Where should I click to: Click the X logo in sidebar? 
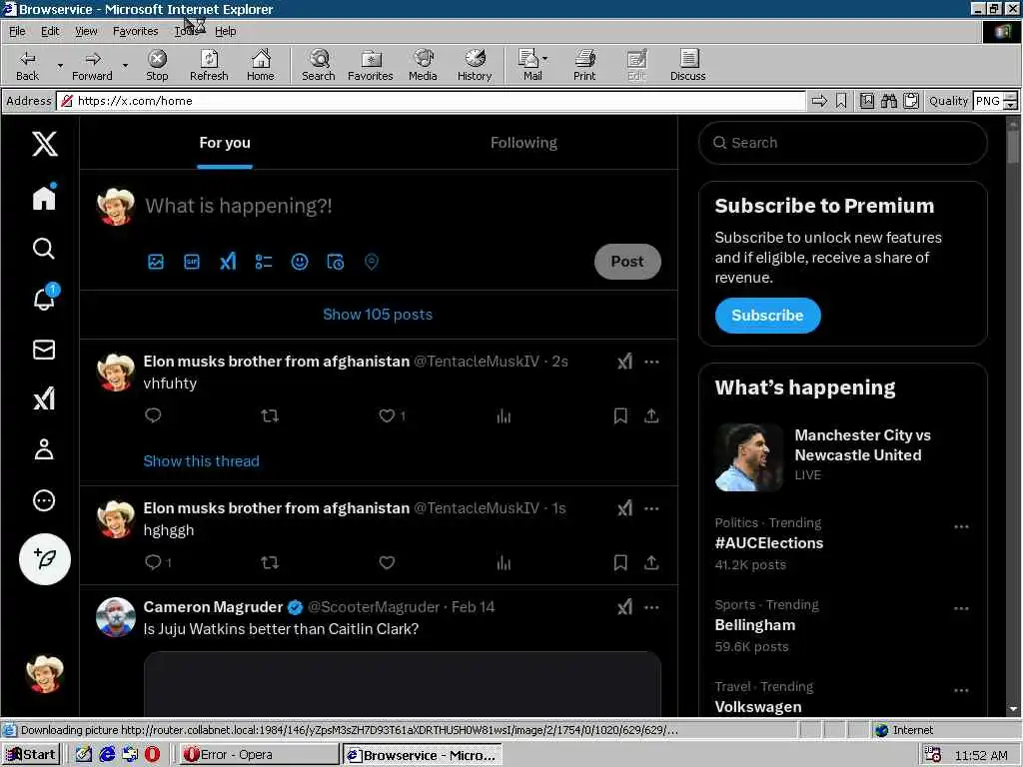44,143
